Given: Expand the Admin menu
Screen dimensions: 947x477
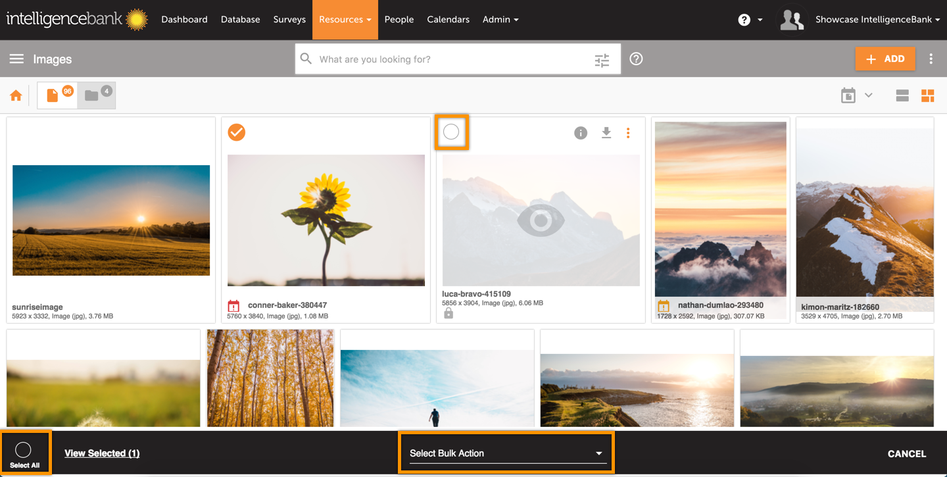Looking at the screenshot, I should click(500, 20).
